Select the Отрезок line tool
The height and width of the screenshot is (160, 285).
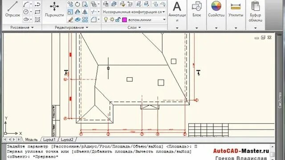12,9
